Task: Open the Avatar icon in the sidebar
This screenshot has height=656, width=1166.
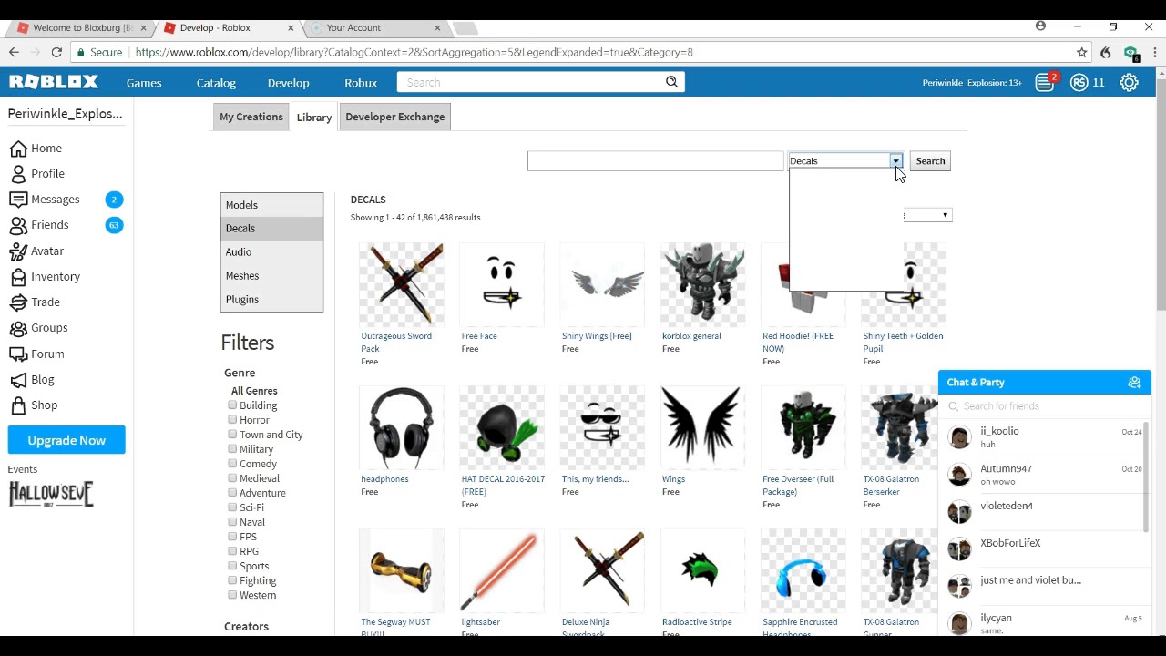Action: [x=18, y=251]
